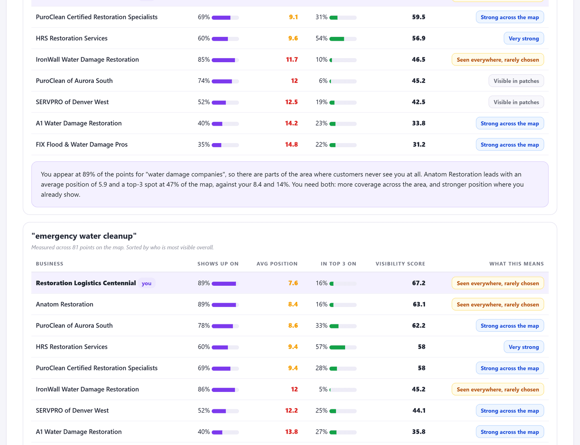
Task: Click the 56.9 visibility score
Action: 418,38
